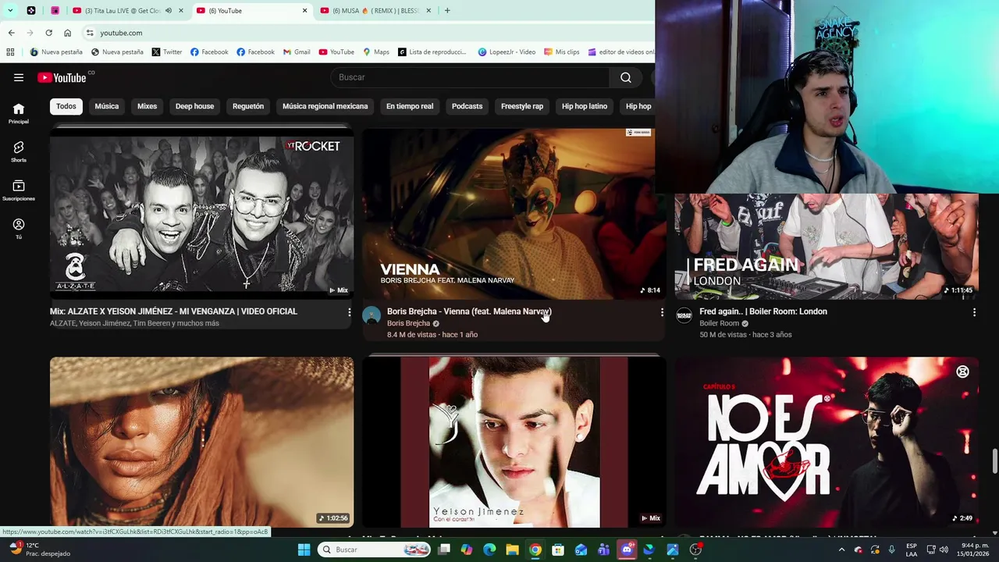Screen dimensions: 999x562
Task: Select the Mixes filter chip
Action: click(147, 106)
